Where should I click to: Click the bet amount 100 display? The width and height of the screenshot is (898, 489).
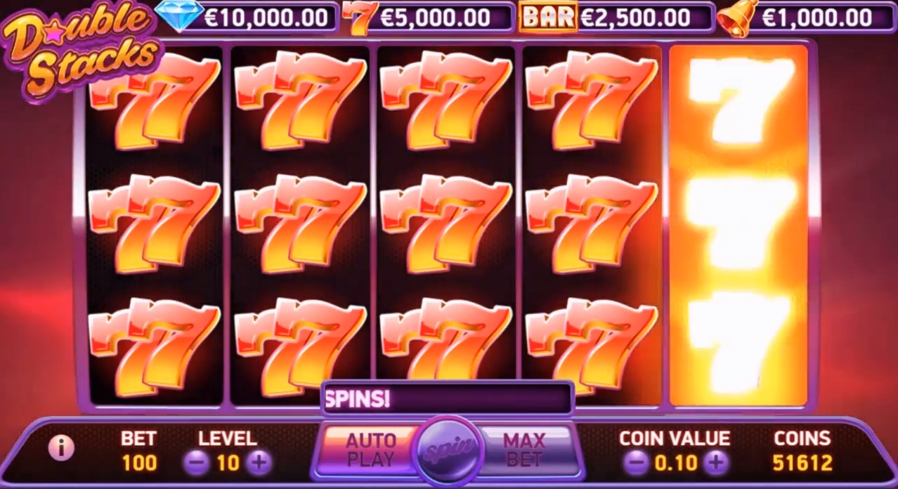pyautogui.click(x=139, y=463)
